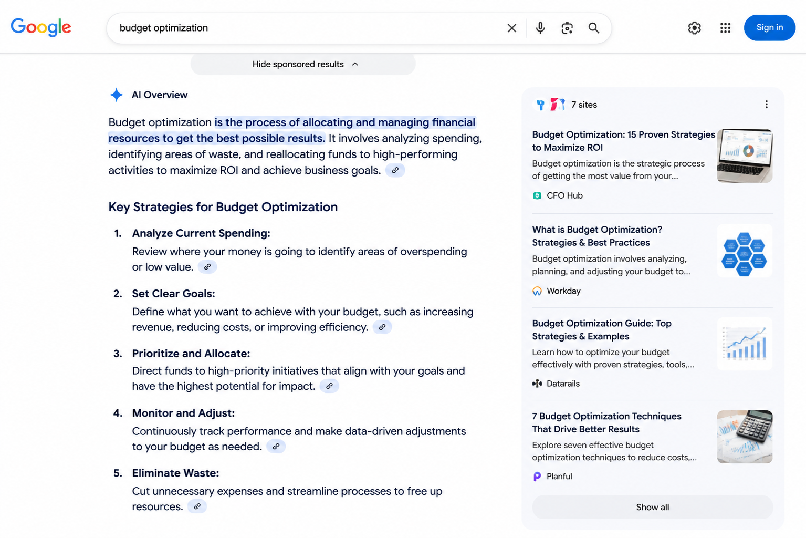806x538 pixels.
Task: Open What is Budget Optimization? Workday article
Action: 597,236
